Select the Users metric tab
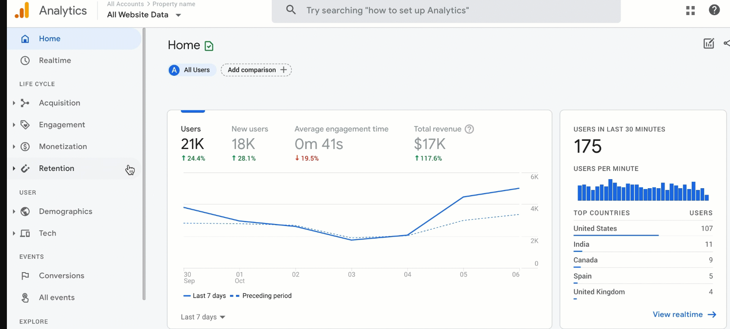Screen dimensions: 730x329 point(193,143)
